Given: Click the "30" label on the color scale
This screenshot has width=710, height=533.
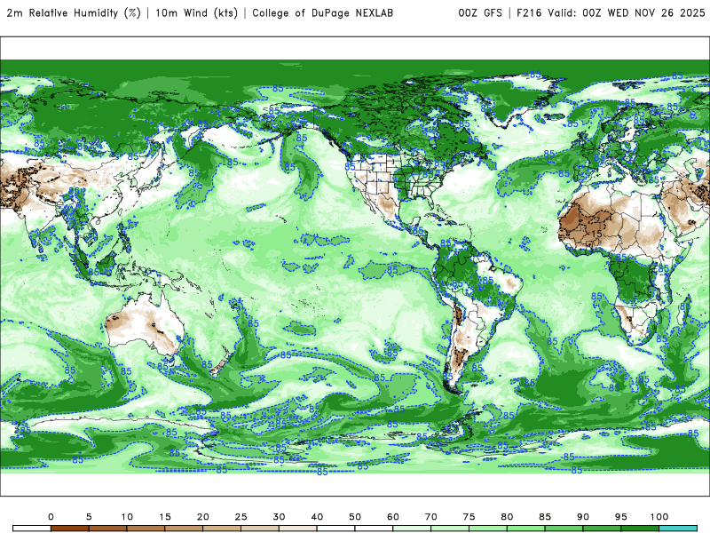Looking at the screenshot, I should click(279, 517).
